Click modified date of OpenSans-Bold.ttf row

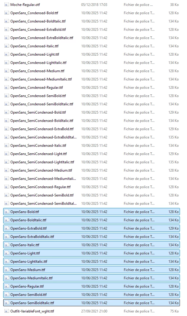94,212
